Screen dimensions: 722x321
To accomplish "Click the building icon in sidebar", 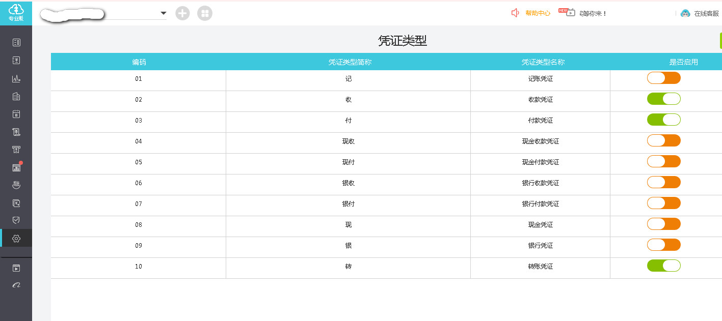I will (16, 97).
